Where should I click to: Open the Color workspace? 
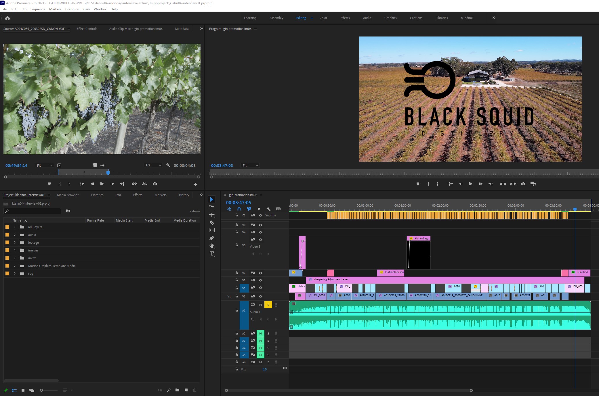point(323,18)
